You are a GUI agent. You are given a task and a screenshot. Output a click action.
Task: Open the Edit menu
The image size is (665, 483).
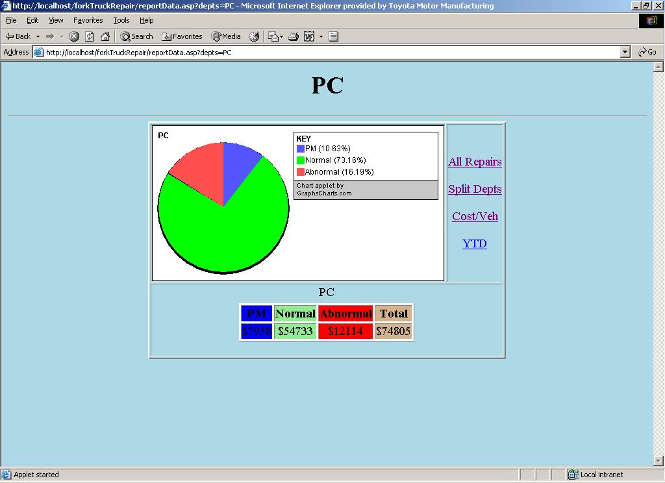click(32, 20)
